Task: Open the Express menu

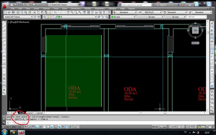Action: [x=132, y=9]
